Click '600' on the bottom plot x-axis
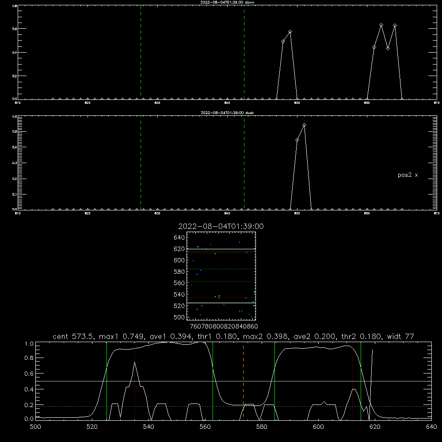The width and height of the screenshot is (442, 442). tap(318, 427)
